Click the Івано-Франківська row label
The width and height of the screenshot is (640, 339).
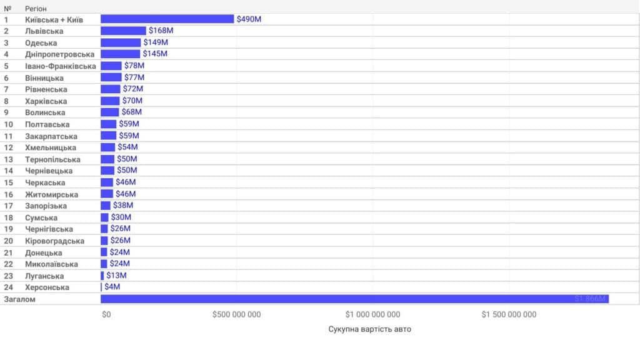click(x=61, y=66)
